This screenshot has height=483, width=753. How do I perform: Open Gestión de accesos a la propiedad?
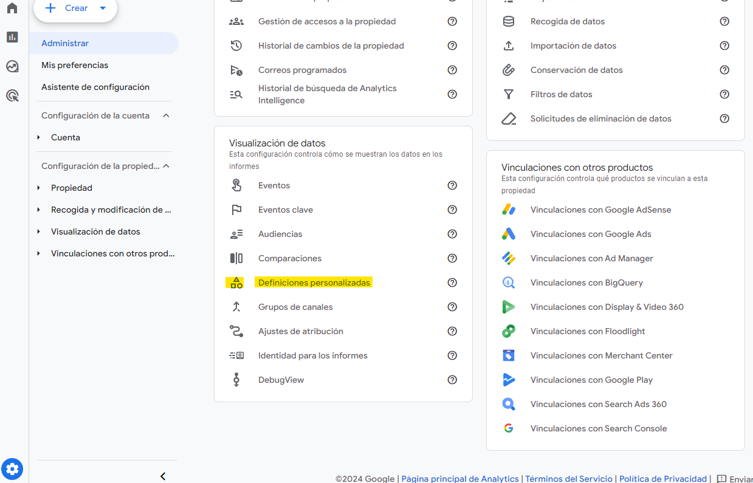[327, 21]
